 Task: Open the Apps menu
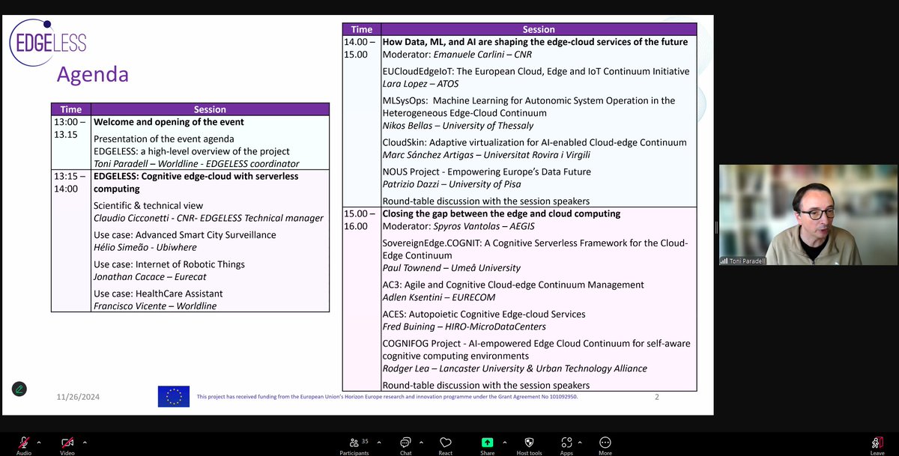566,445
